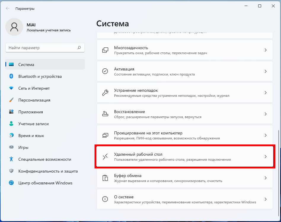The image size is (281, 222).
Task: Click the MiAI user avatar icon
Action: pyautogui.click(x=14, y=27)
